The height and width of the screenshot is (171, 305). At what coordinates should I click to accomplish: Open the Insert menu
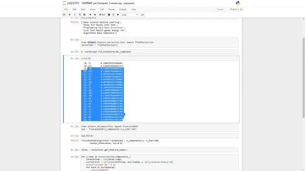pyautogui.click(x=92, y=9)
